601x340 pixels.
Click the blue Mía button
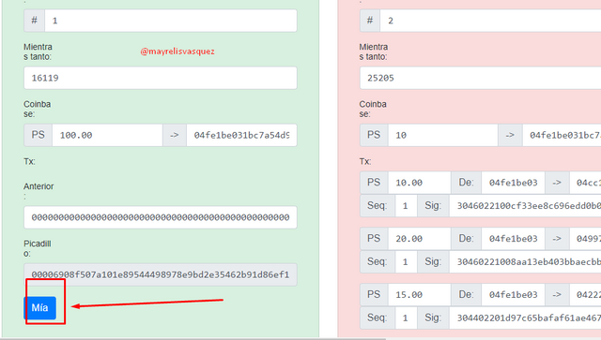[x=39, y=308]
